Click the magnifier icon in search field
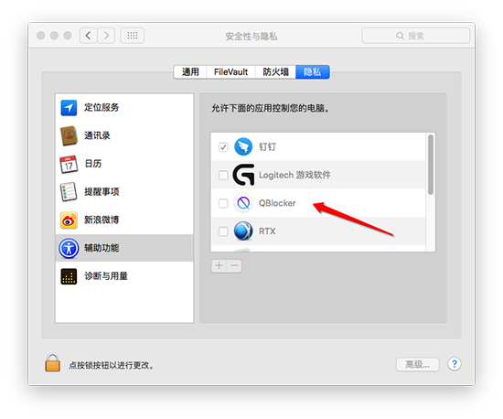Screen dimensions: 503x419 click(x=400, y=36)
